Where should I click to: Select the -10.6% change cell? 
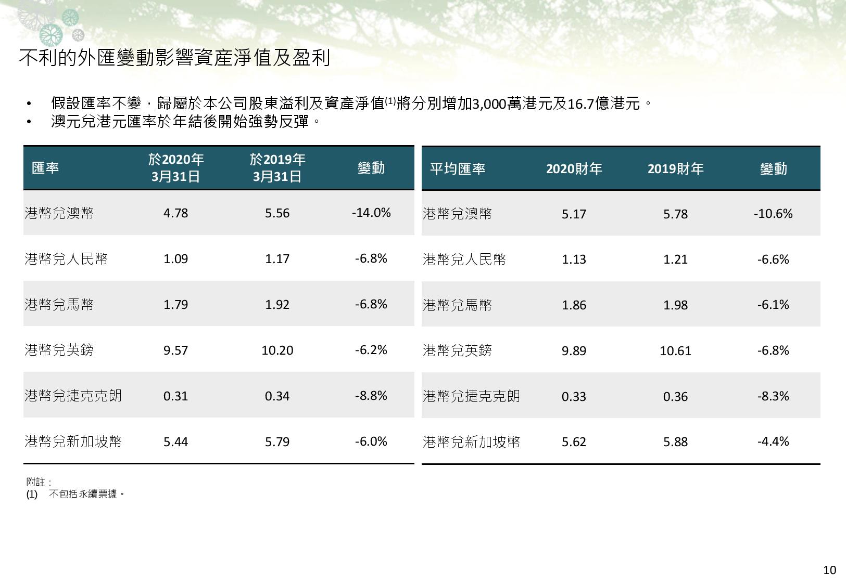tap(773, 213)
